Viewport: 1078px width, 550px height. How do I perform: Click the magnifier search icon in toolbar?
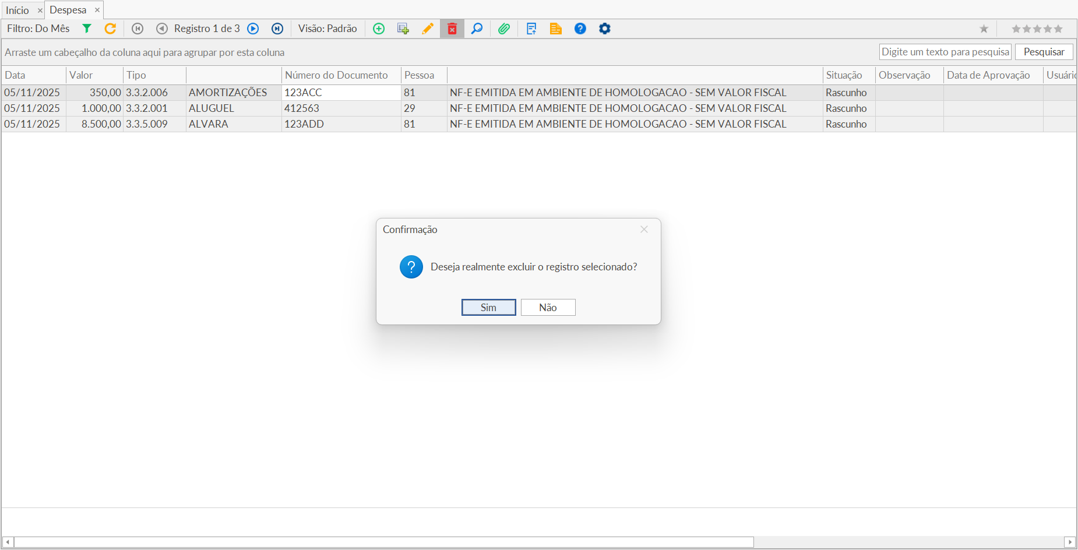(x=477, y=29)
